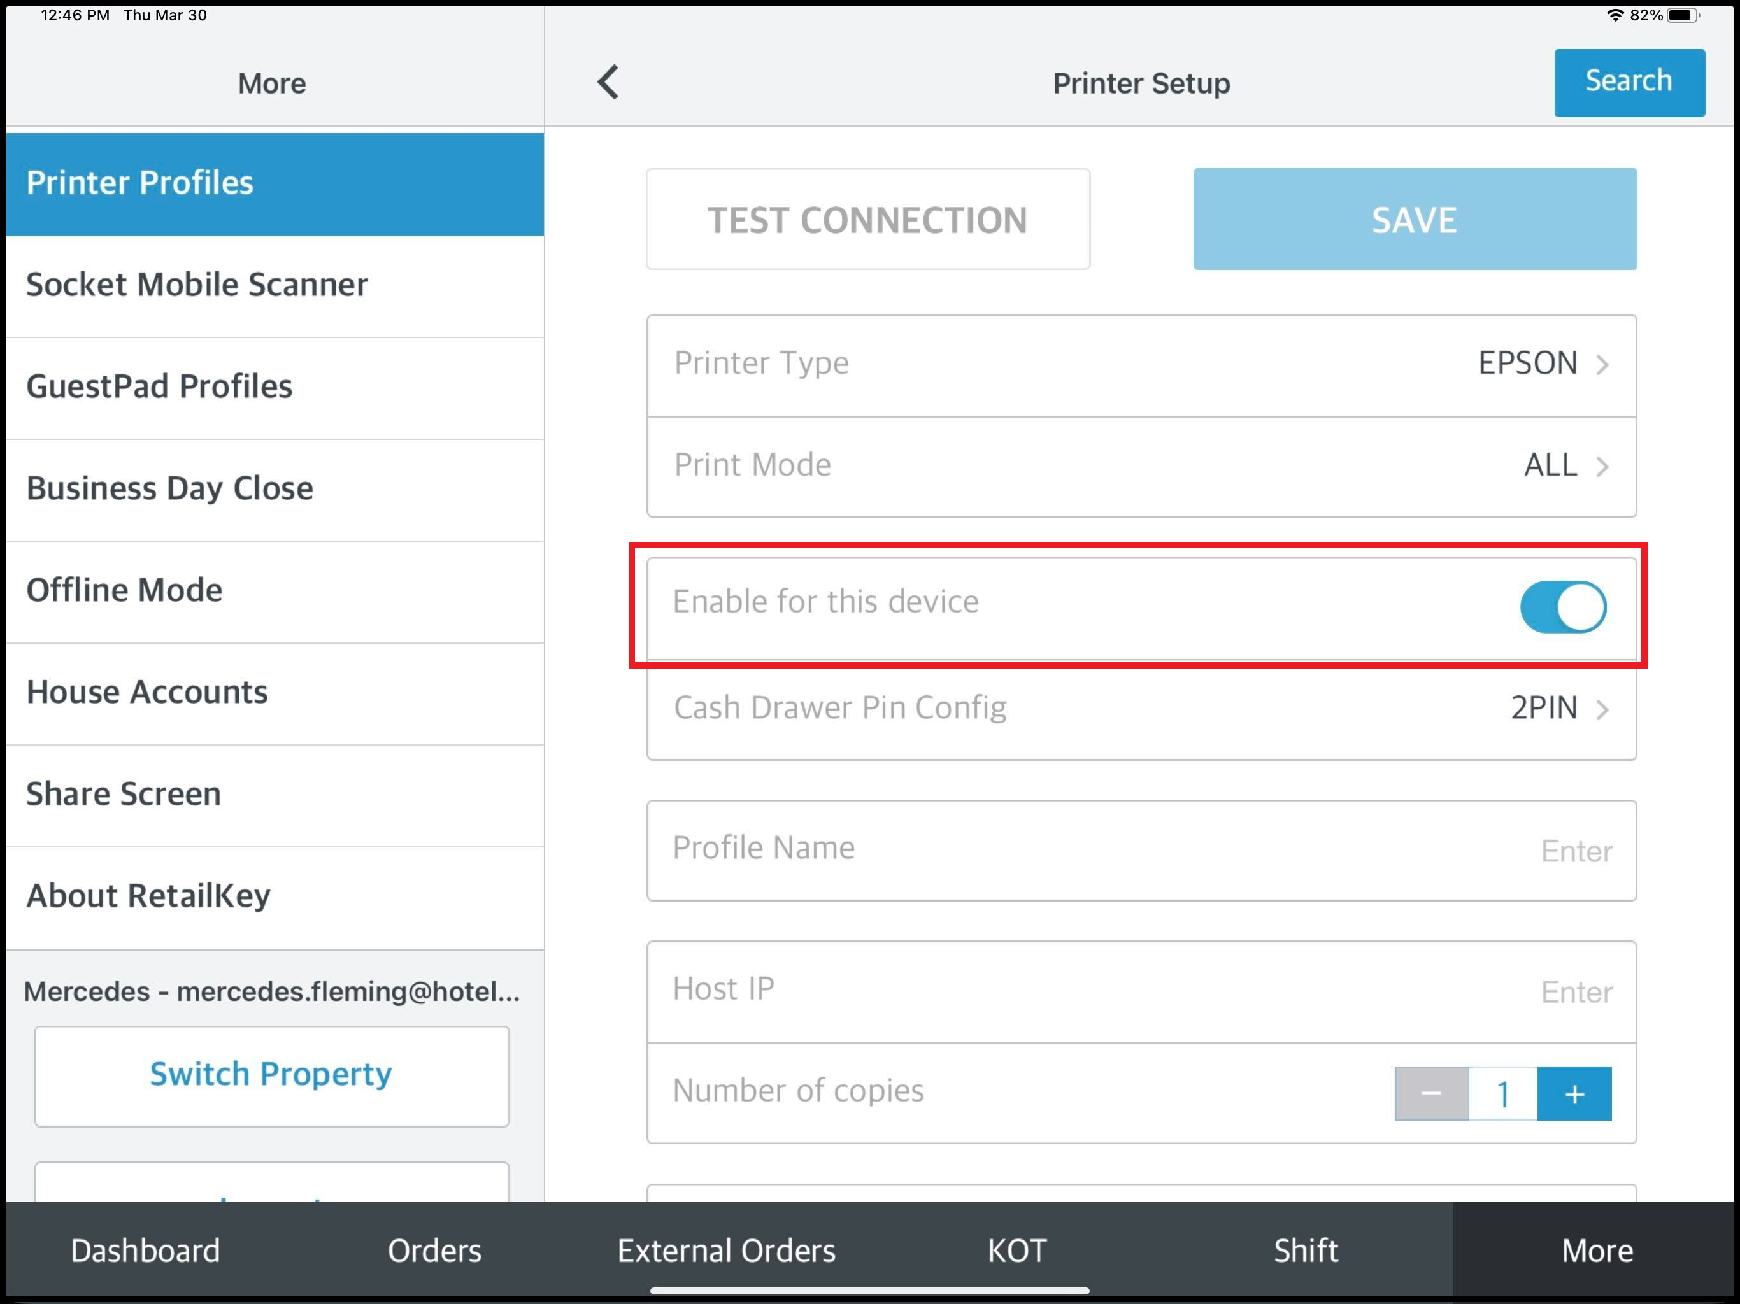Select House Accounts from the sidebar

[147, 692]
